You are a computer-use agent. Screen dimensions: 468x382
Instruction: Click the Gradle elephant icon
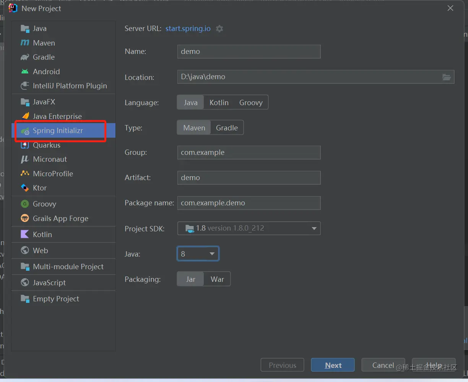click(x=25, y=57)
